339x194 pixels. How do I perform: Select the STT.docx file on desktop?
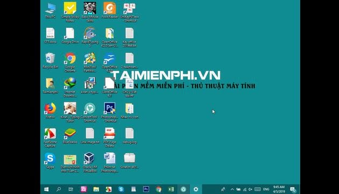50,35
